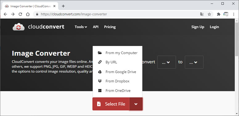This screenshot has width=239, height=116.
Task: Choose From OneDrive option
Action: 117,91
